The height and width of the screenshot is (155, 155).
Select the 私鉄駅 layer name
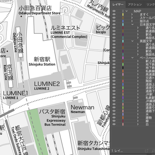150,97
